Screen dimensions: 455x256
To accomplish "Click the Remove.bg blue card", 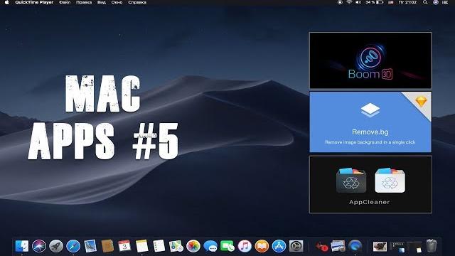I will click(x=370, y=122).
